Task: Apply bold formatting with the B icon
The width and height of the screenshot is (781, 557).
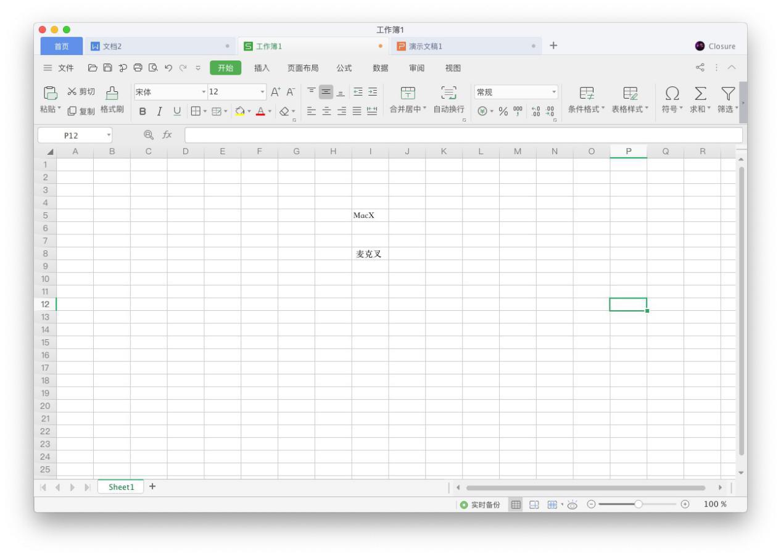Action: point(143,112)
